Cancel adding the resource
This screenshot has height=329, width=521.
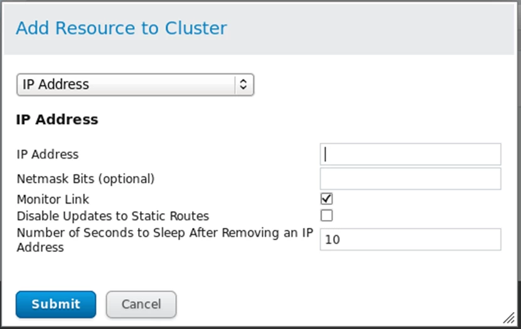click(141, 305)
